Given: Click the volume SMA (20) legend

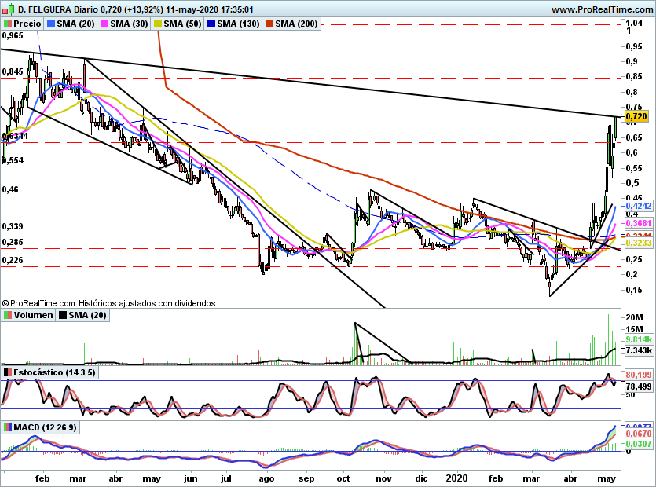Looking at the screenshot, I should pos(82,315).
